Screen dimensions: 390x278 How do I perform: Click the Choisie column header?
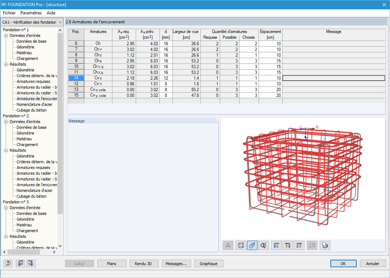coord(249,37)
